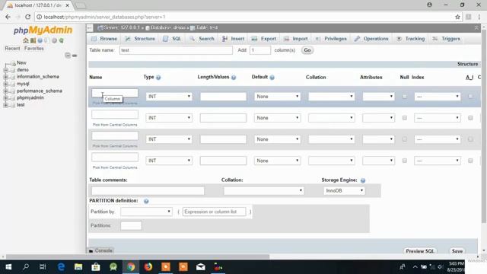Open the Insert tab
This screenshot has width=487, height=274.
click(234, 39)
